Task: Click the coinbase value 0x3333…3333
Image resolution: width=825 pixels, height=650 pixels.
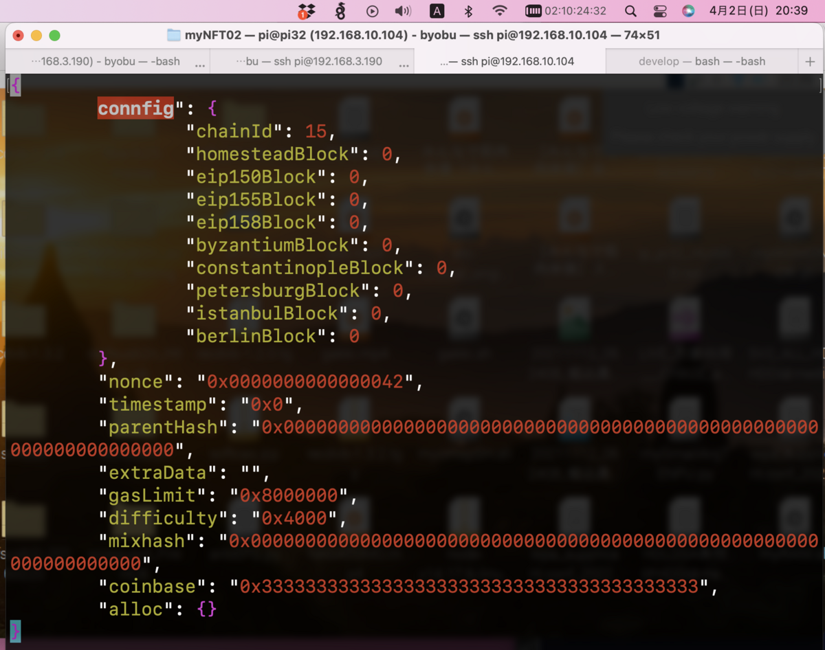Action: [468, 586]
